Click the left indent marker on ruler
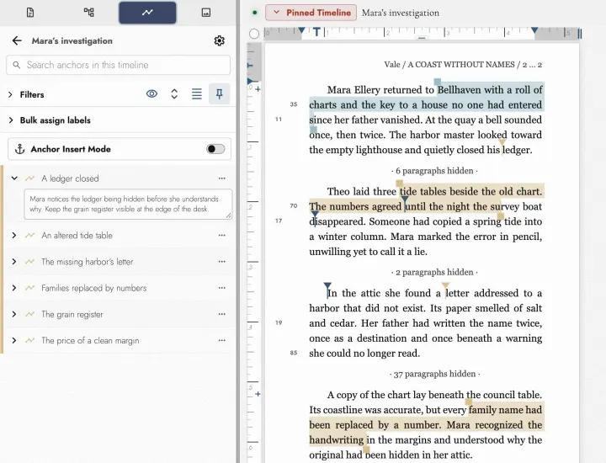The height and width of the screenshot is (463, 606). click(x=302, y=30)
